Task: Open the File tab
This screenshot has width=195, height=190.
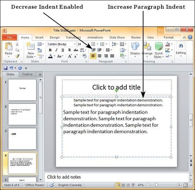Action: [x=9, y=37]
